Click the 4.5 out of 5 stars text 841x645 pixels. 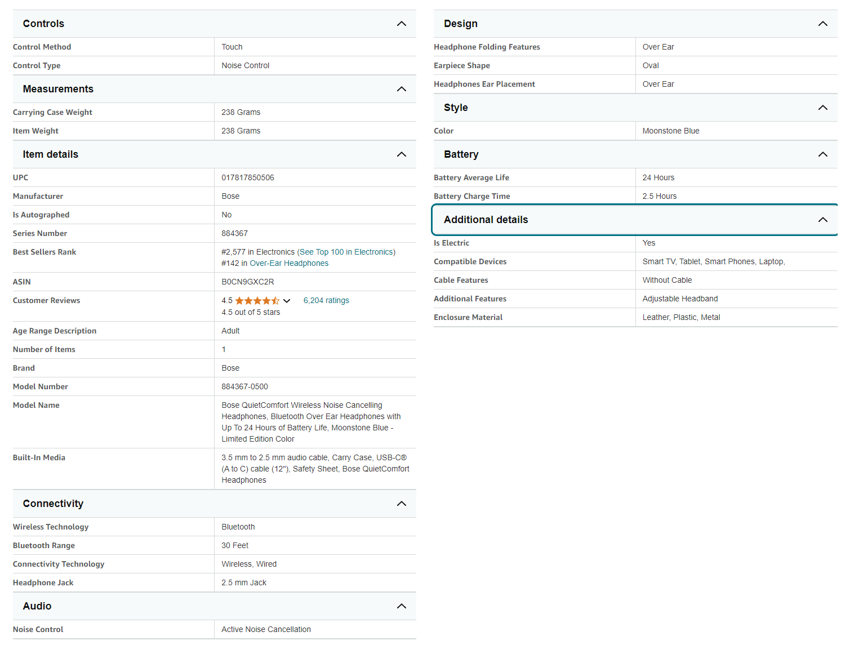(251, 312)
